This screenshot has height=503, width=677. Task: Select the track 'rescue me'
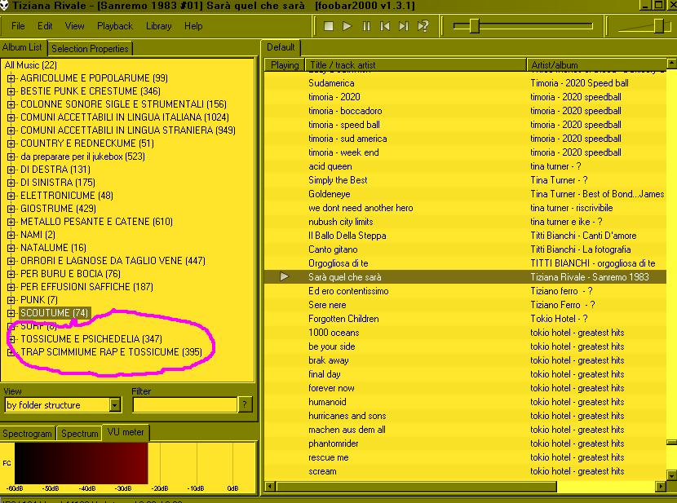(466, 457)
